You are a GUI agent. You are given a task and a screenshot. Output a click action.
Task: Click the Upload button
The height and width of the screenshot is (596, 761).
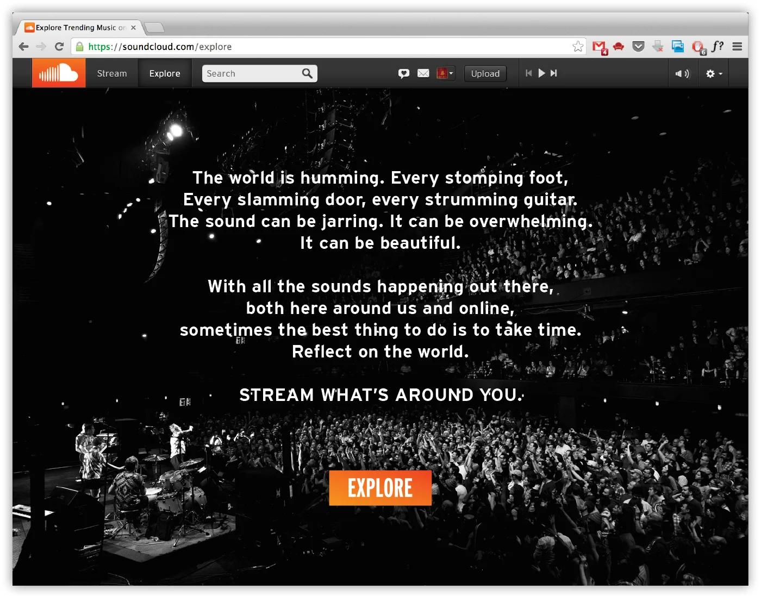coord(485,73)
